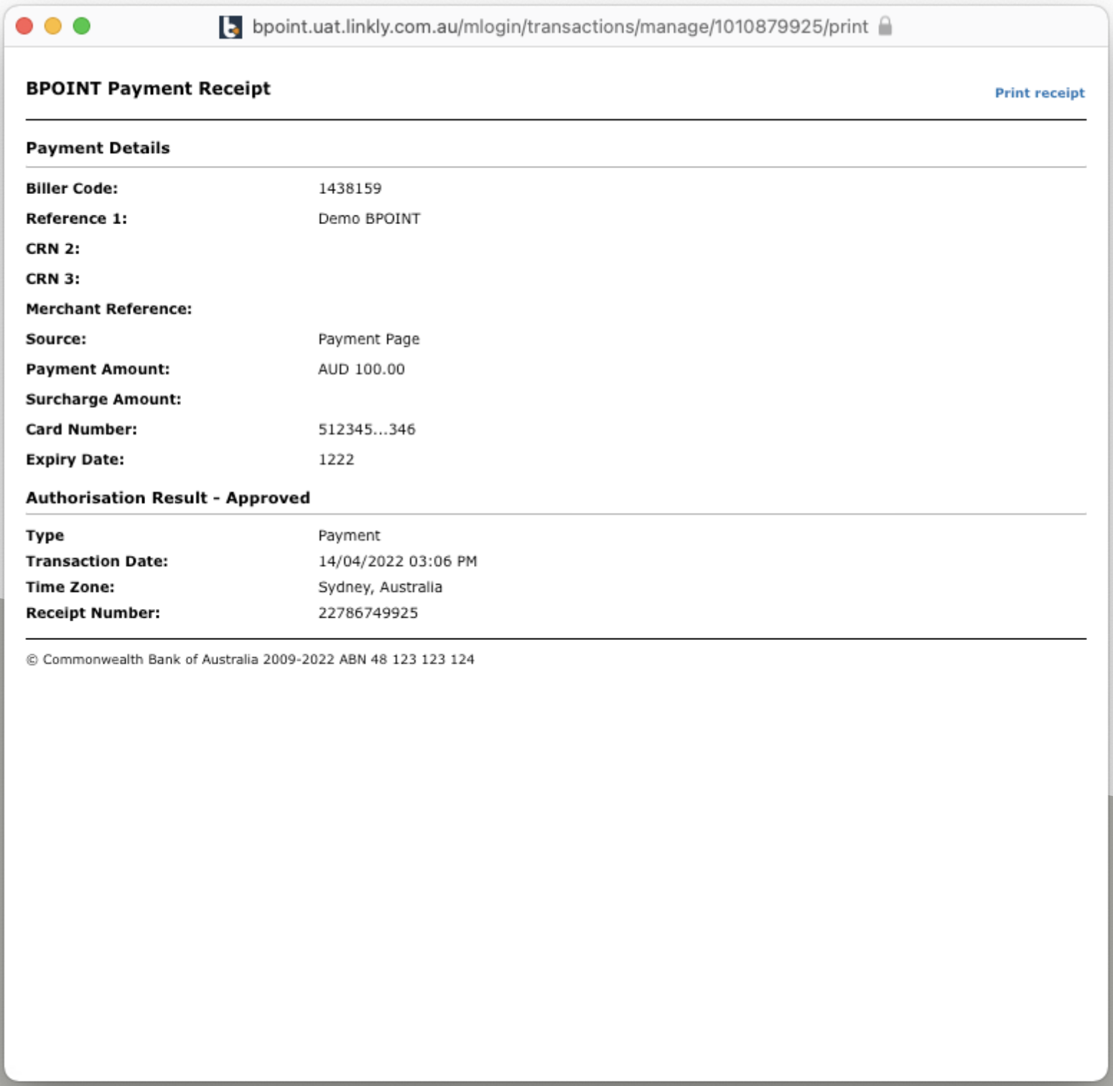1113x1086 pixels.
Task: Click the BPOINT Payment Receipt heading
Action: [147, 88]
